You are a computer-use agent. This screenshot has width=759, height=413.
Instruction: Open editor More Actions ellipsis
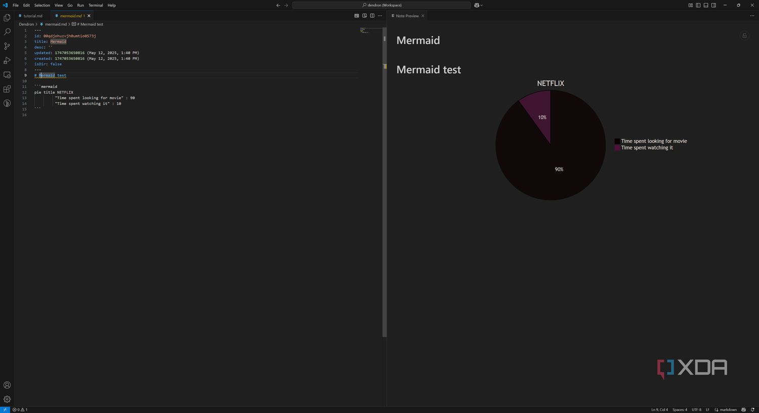click(380, 16)
